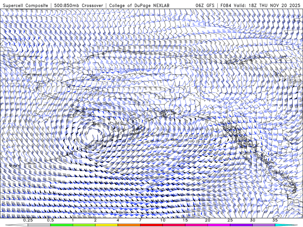The image size is (303, 227).
Task: Click the orange legend swatch
Action: [129, 225]
